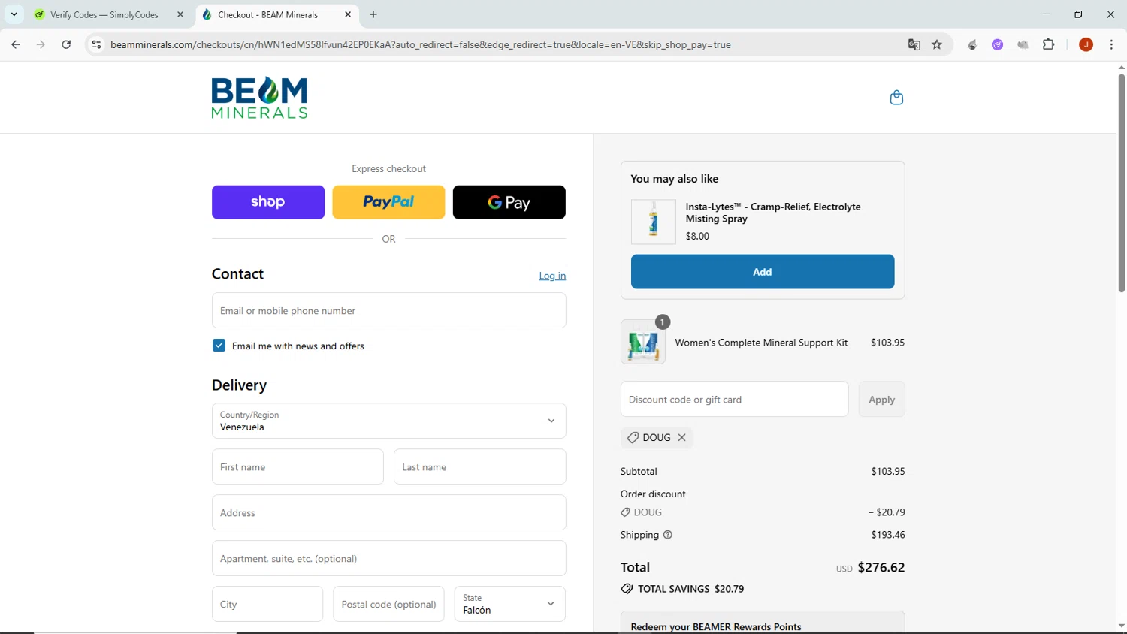The height and width of the screenshot is (634, 1127).
Task: Focus the Apartment, suite field
Action: 388,558
